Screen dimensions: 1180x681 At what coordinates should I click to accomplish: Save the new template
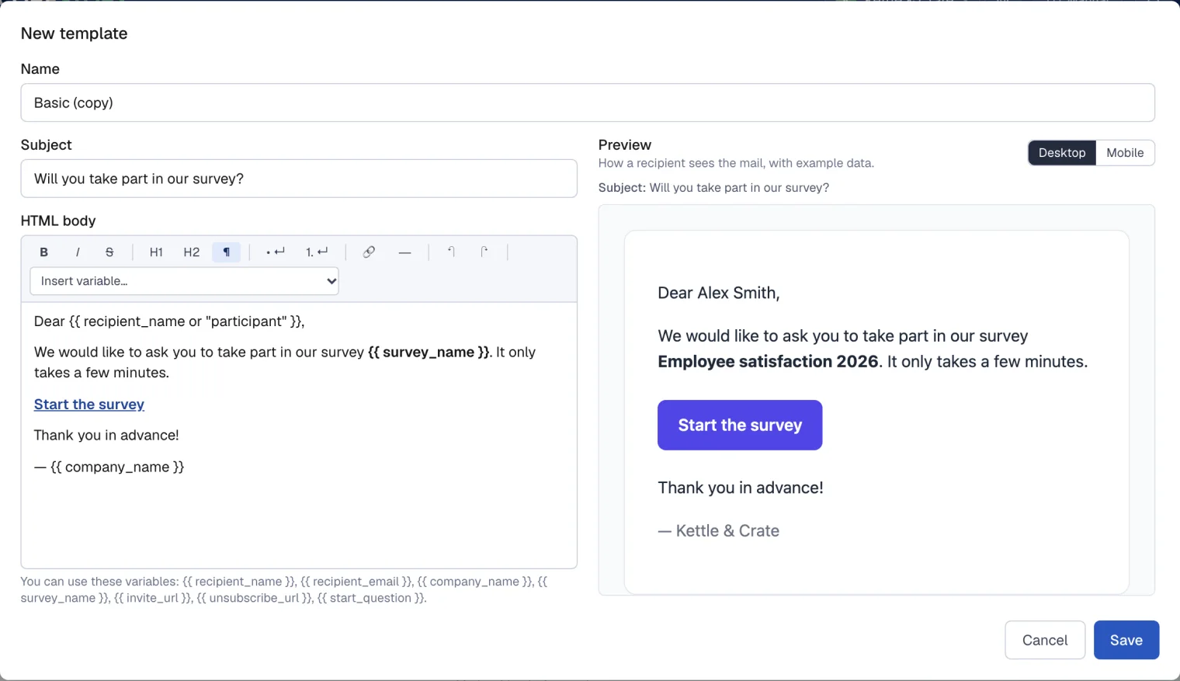1126,640
